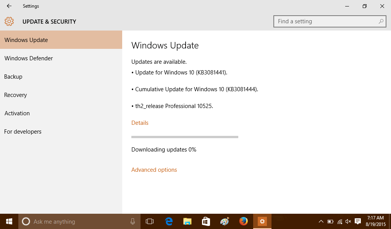Screen dimensions: 391x229
Task: Open Windows Defender settings
Action: 61,58
